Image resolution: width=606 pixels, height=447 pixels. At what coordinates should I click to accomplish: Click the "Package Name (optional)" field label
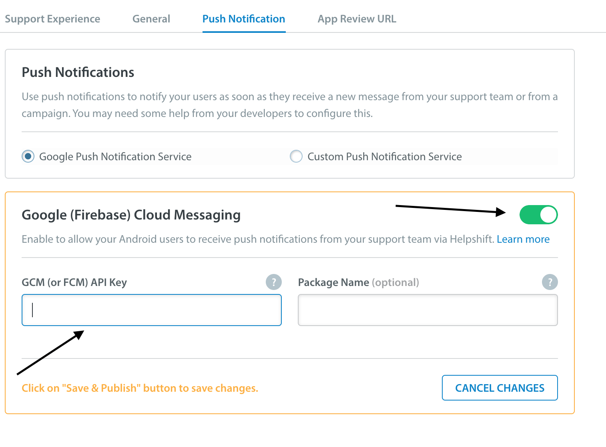358,282
